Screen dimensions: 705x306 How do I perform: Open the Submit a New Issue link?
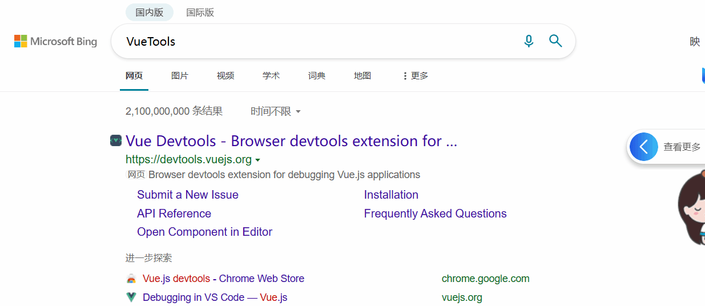coord(188,195)
